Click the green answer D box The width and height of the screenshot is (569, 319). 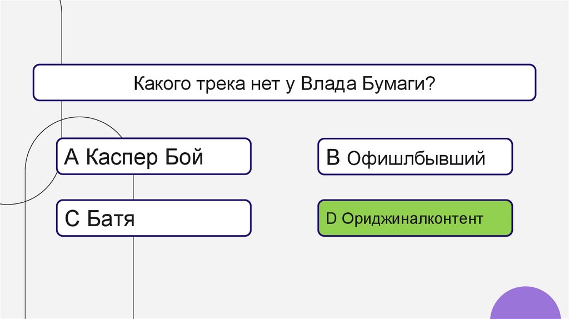click(x=415, y=218)
